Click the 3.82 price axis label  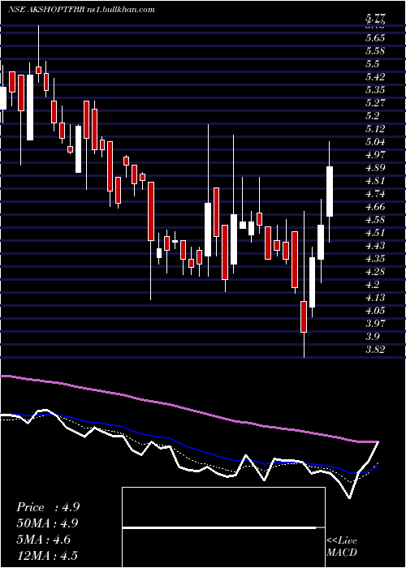tap(375, 350)
